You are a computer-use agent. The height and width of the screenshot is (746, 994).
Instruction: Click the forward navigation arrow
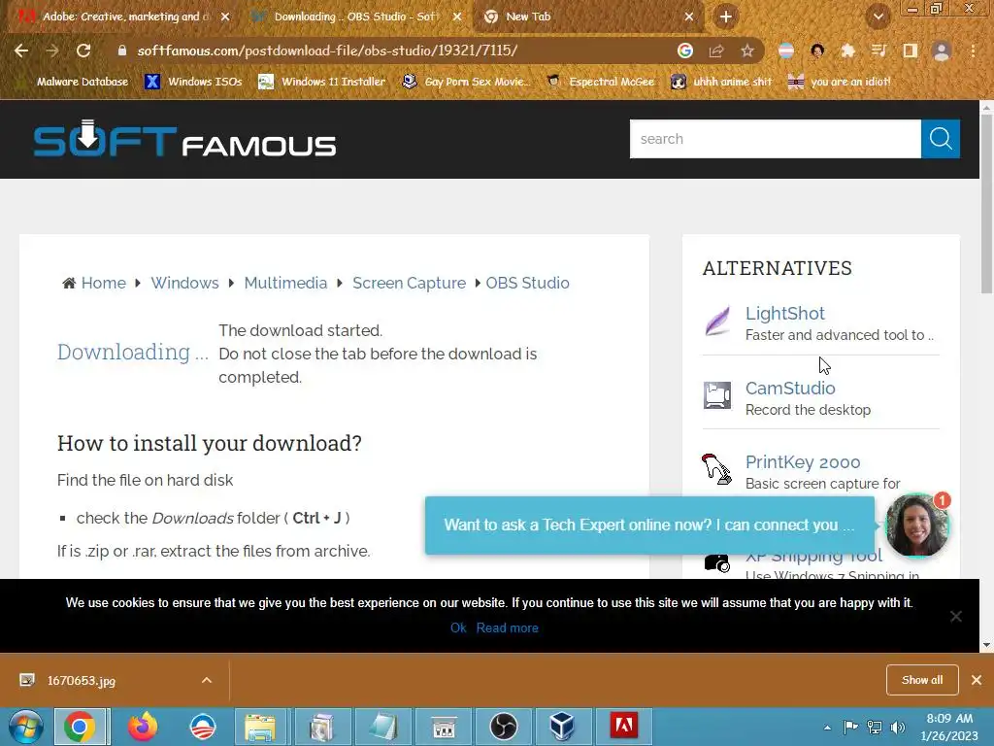pyautogui.click(x=52, y=51)
